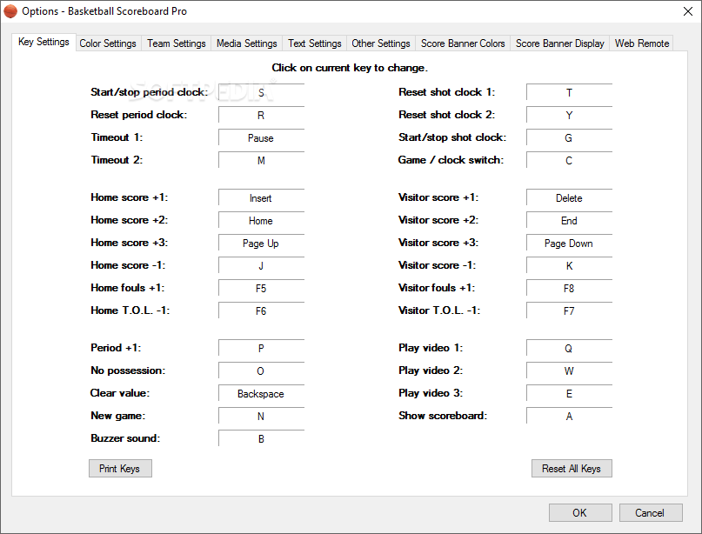Open the Media Settings tab
This screenshot has height=534, width=702.
pyautogui.click(x=247, y=43)
